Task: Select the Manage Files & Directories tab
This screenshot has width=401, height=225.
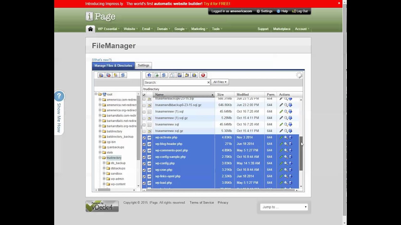Action: tap(113, 66)
